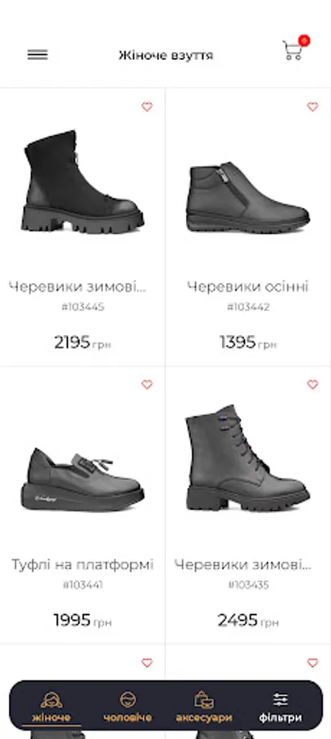Click the 2495 грн price

tap(248, 621)
